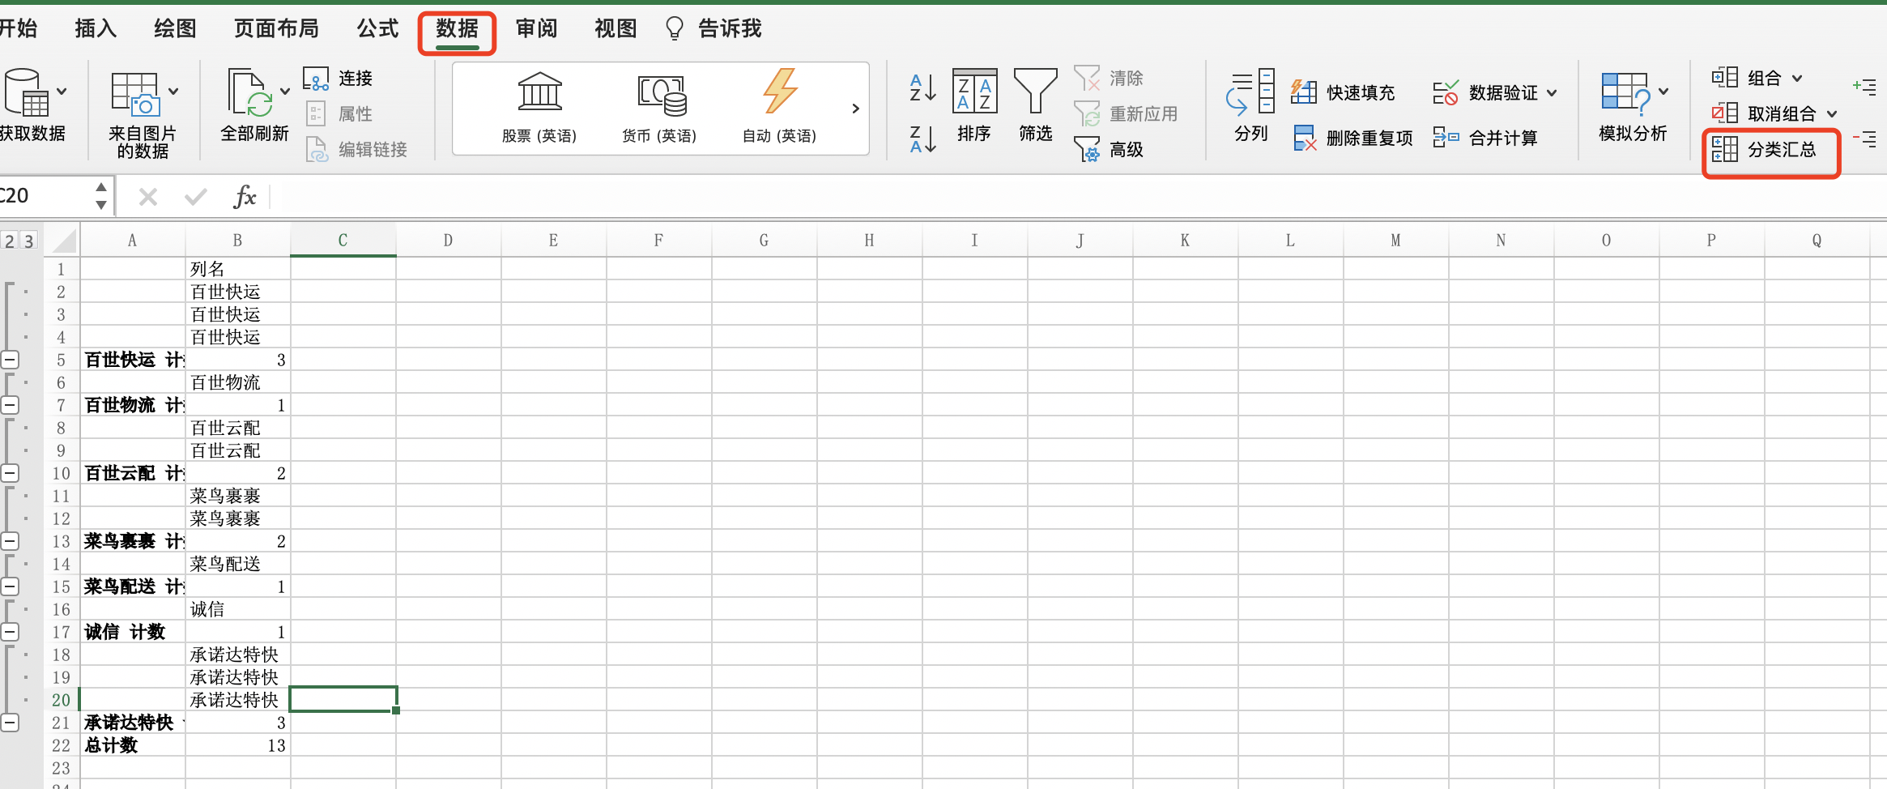
Task: Click the fx insert function icon
Action: [245, 196]
